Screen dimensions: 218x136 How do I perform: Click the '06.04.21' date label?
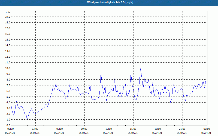[x=206, y=133]
